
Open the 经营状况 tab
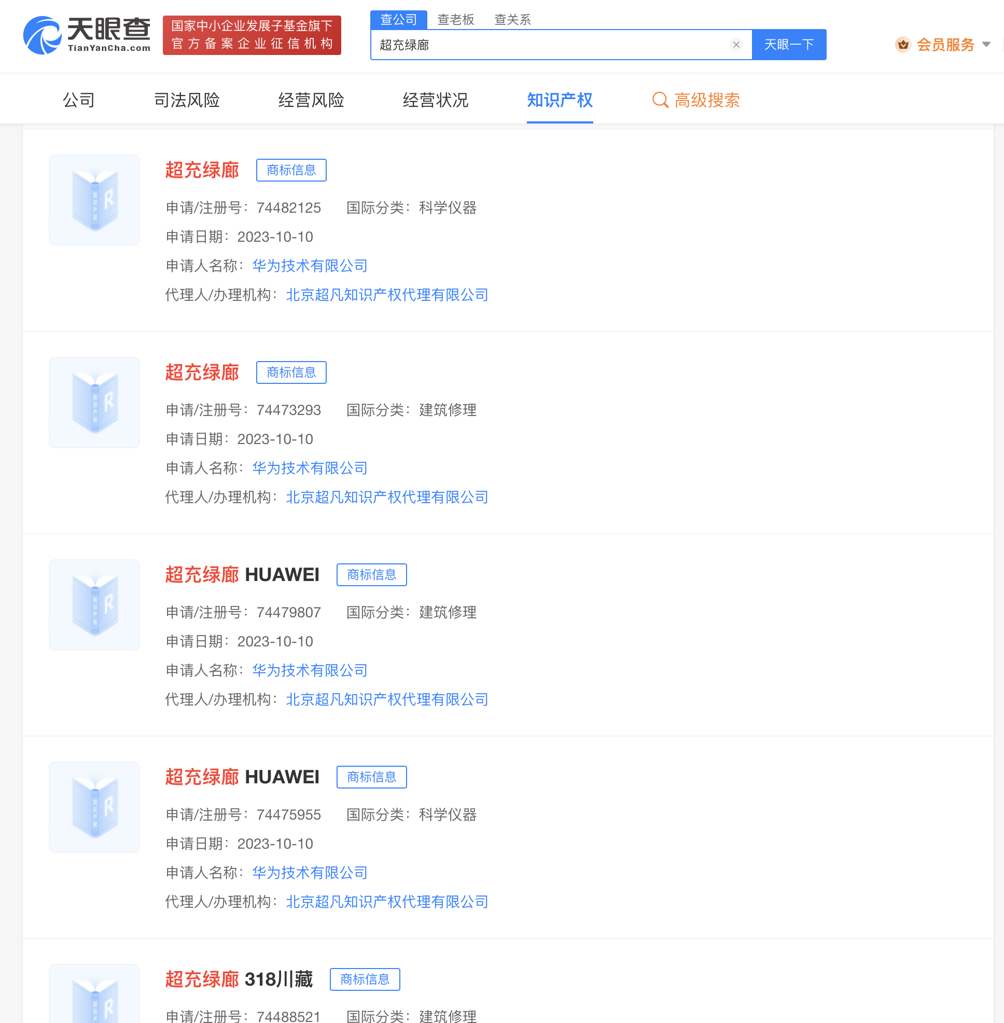435,100
